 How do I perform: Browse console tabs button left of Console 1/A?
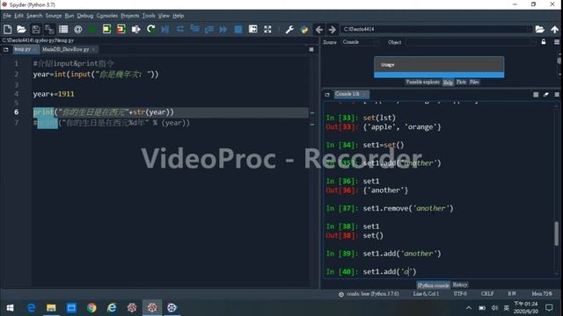(x=327, y=95)
